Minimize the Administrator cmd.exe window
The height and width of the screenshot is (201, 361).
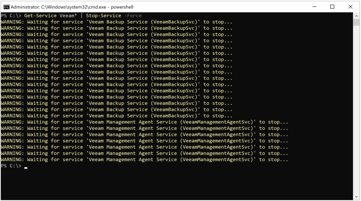coord(314,7)
